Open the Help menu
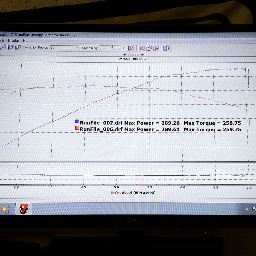The width and height of the screenshot is (256, 256). click(x=27, y=41)
